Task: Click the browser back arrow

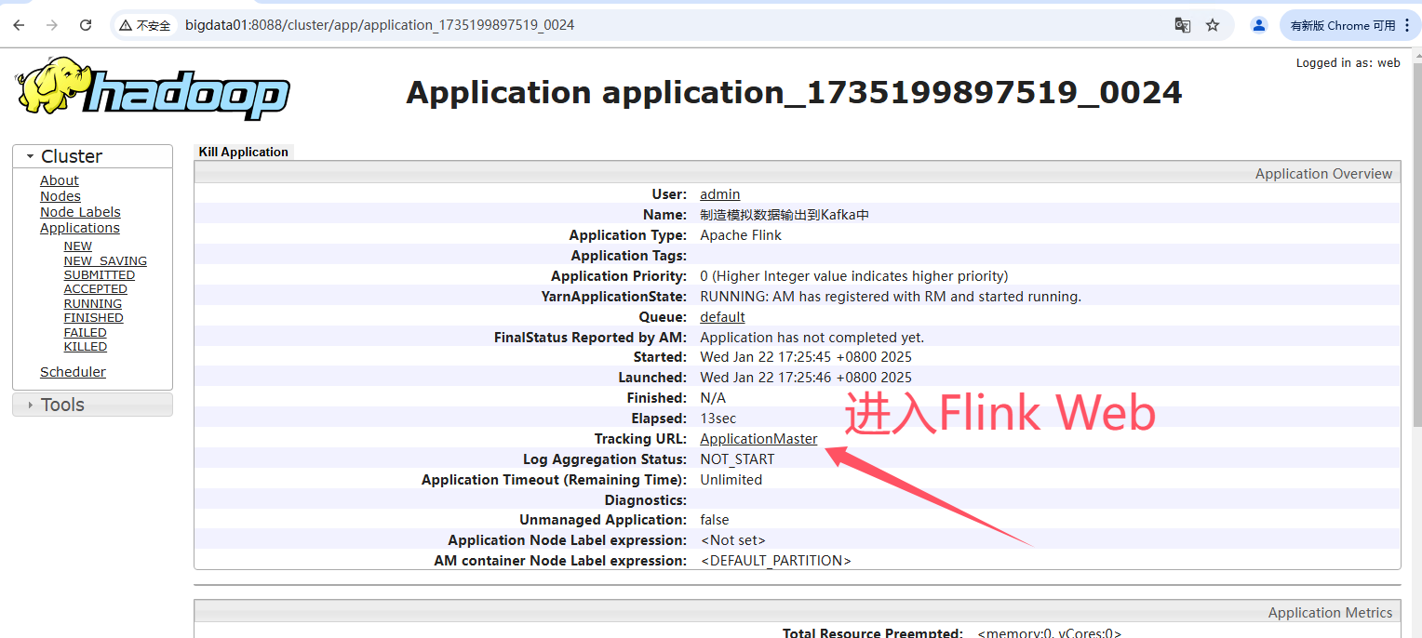Action: 19,25
